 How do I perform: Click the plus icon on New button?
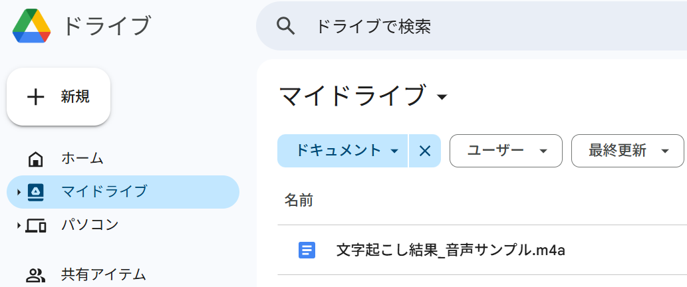tap(35, 97)
